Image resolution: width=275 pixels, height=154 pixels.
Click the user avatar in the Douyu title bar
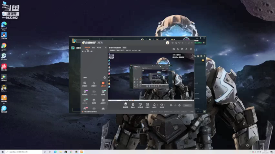167,43
